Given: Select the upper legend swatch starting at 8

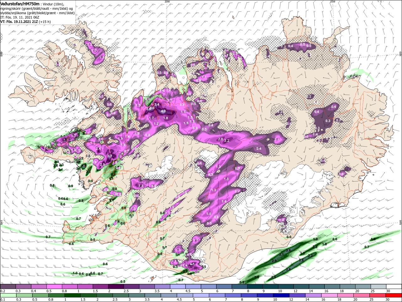Looking at the screenshot, I should (x=255, y=287).
